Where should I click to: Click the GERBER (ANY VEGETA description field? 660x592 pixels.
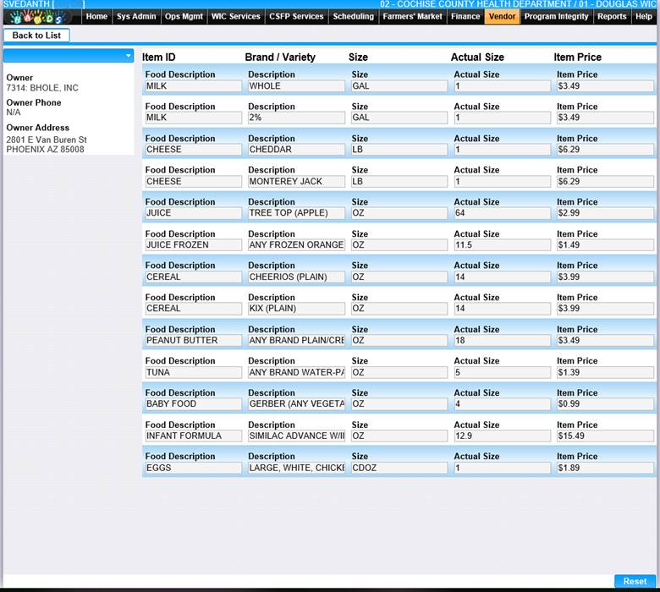click(x=296, y=404)
